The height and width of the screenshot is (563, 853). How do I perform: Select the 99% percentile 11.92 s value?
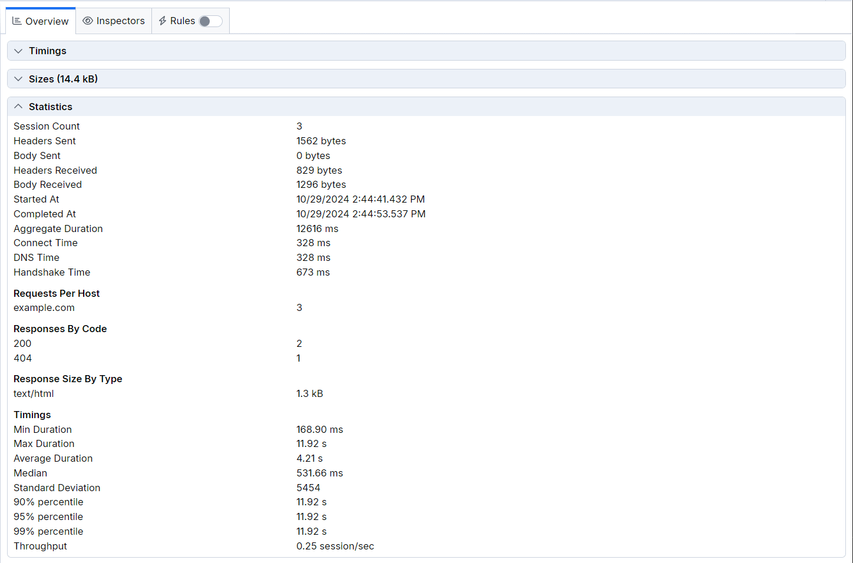[x=312, y=531]
